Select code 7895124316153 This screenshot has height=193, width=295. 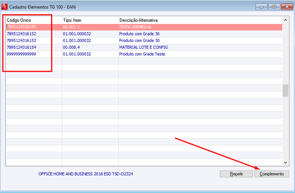click(22, 40)
